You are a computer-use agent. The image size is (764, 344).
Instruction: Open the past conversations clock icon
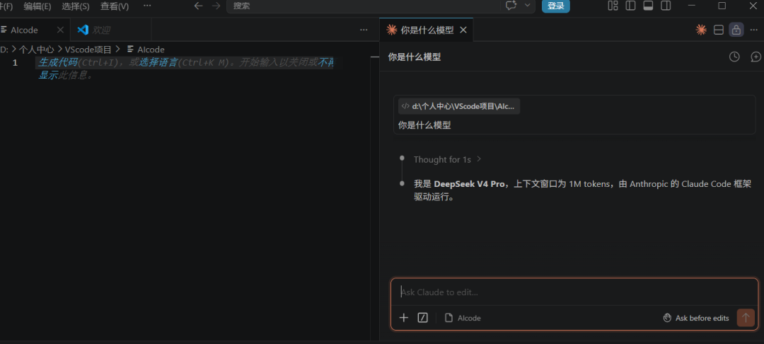click(734, 57)
